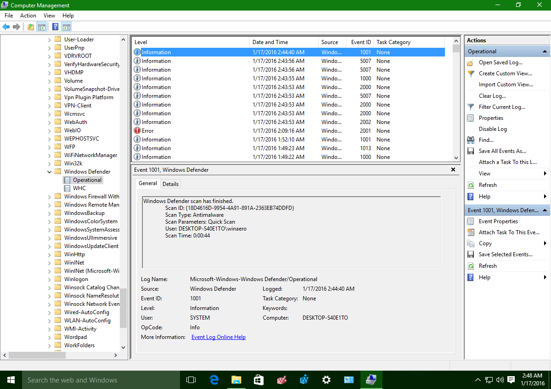Click Find with the binoculars icon
Screen dimensions: 551x389
[x=486, y=140]
